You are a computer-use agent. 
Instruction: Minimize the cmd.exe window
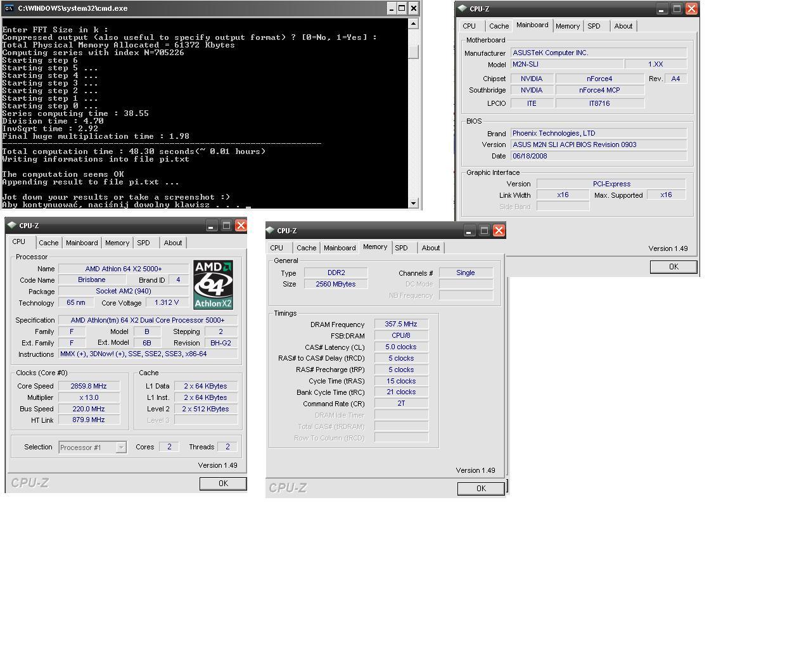coord(392,8)
